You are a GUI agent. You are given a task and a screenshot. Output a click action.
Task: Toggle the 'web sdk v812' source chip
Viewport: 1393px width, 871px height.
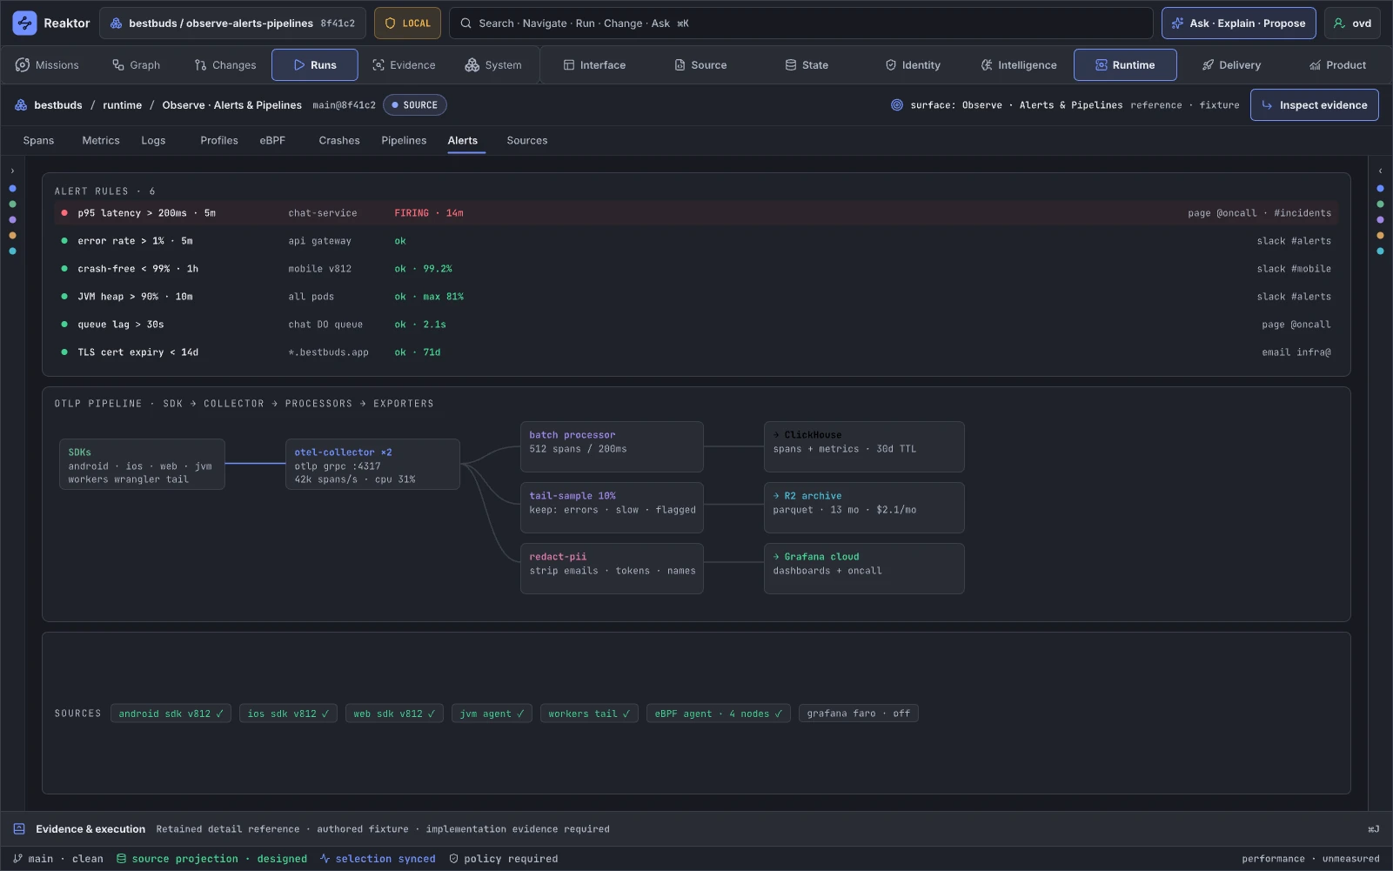point(394,714)
